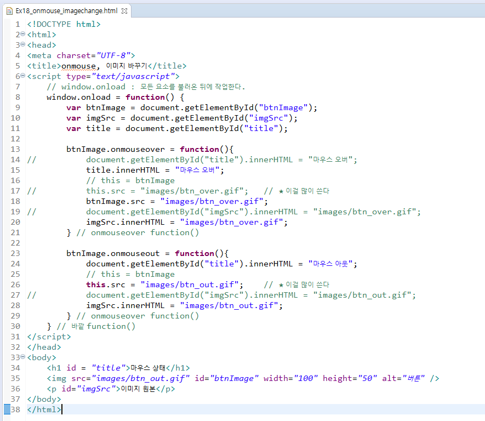Click the h1 id "title" attribute on line 34
The height and width of the screenshot is (421, 485).
click(98, 368)
